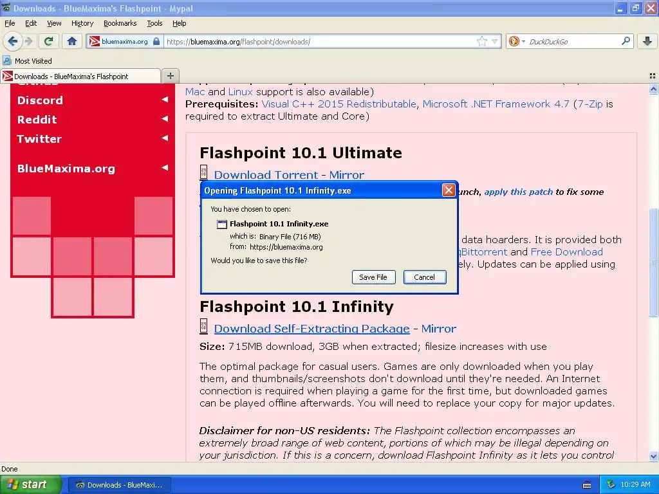This screenshot has height=494, width=659.
Task: Open a new tab with plus button
Action: pyautogui.click(x=170, y=76)
